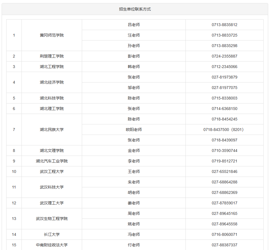
Task: Click 邹老师 contact name
Action: [x=134, y=88]
